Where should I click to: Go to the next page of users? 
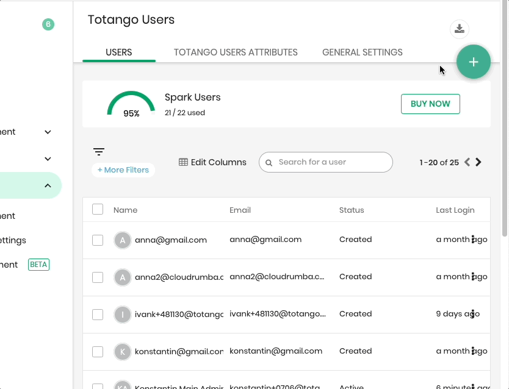(478, 162)
